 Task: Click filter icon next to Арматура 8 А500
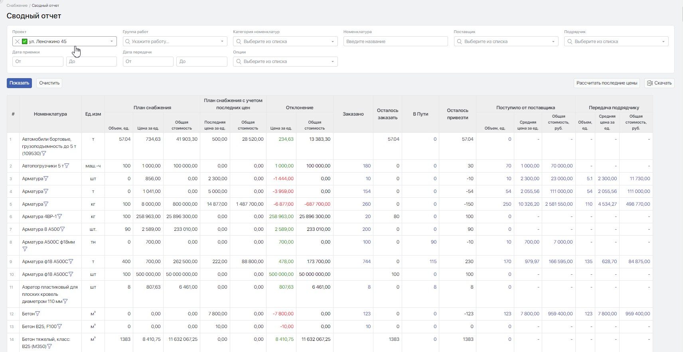click(x=63, y=229)
